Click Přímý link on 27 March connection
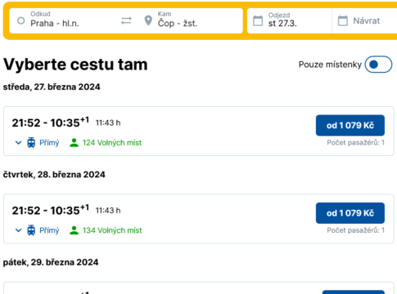Image resolution: width=397 pixels, height=294 pixels. (x=49, y=143)
